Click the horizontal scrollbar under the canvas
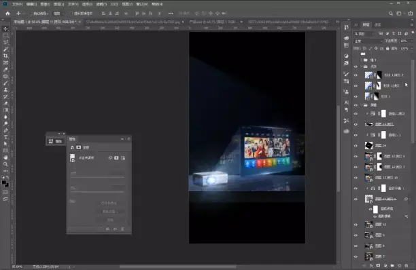The image size is (416, 270). click(x=178, y=267)
